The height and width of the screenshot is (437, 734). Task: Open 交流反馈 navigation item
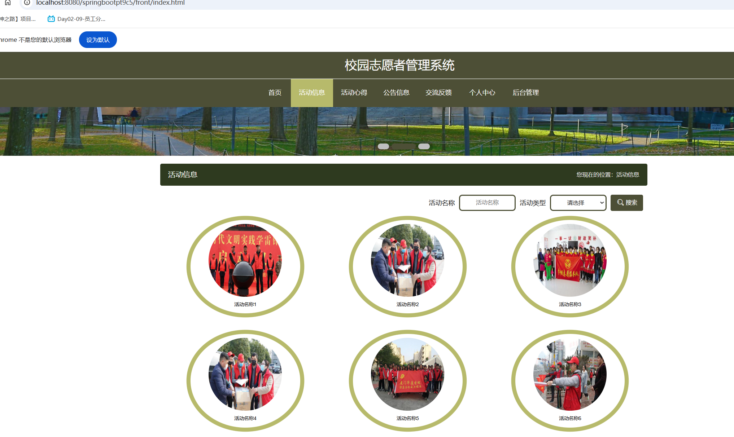(438, 93)
